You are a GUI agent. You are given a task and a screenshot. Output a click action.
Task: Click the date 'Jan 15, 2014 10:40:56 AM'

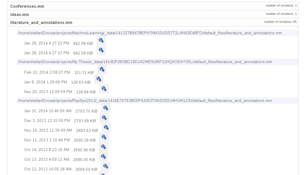48,111
